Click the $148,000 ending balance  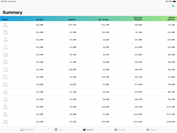pyautogui.click(x=171, y=122)
